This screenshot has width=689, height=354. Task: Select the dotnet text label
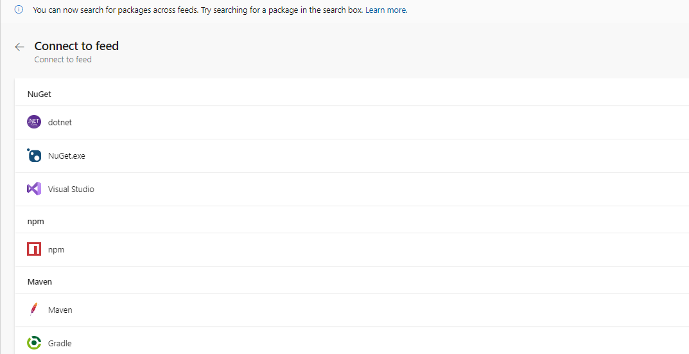tap(60, 122)
